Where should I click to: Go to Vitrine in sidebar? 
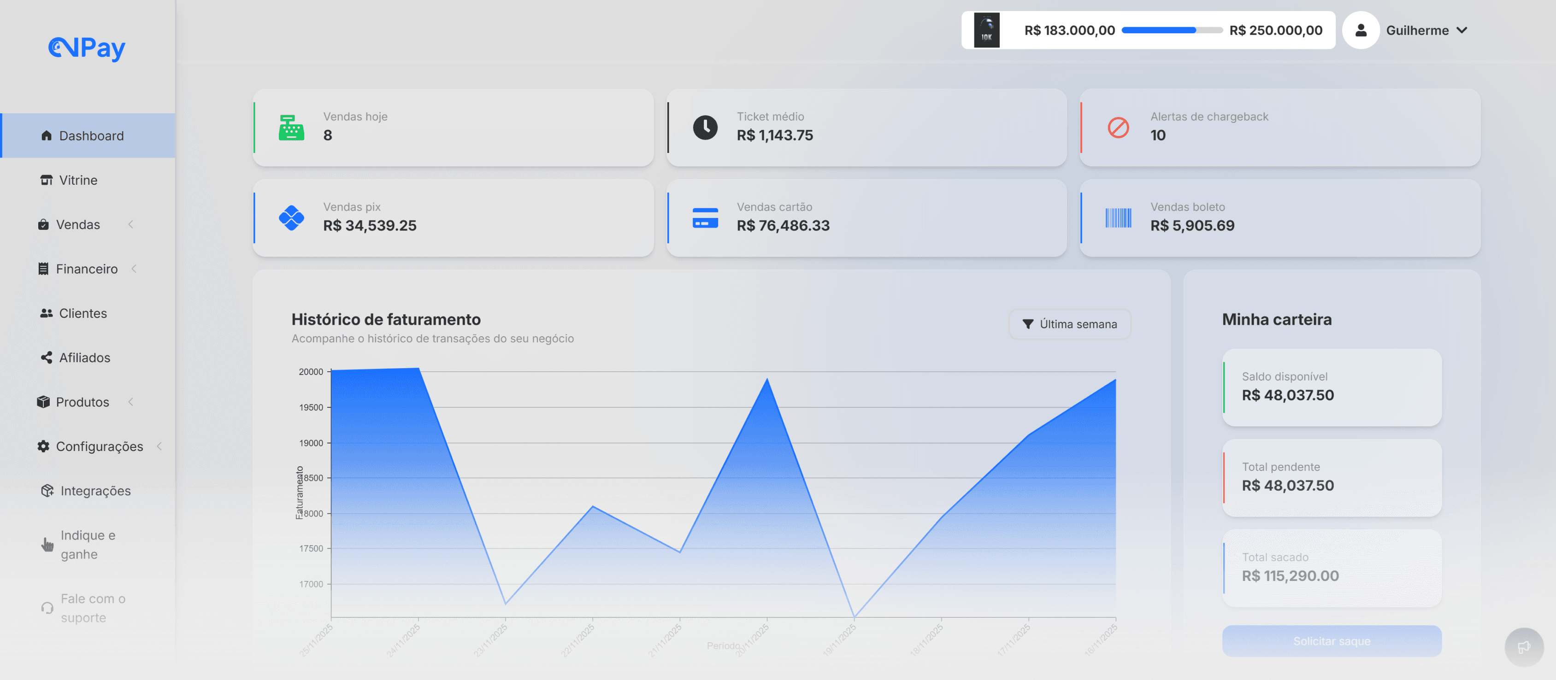[x=78, y=180]
